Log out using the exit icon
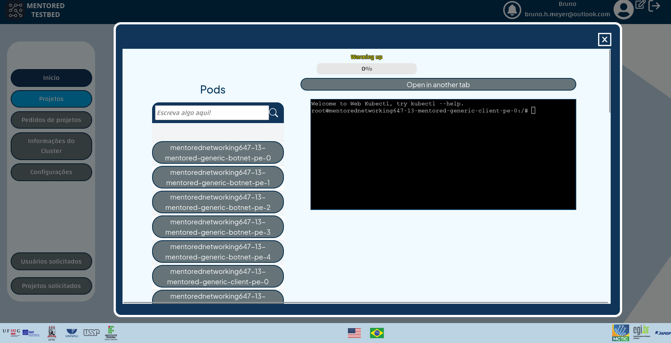This screenshot has height=343, width=671. (x=655, y=6)
